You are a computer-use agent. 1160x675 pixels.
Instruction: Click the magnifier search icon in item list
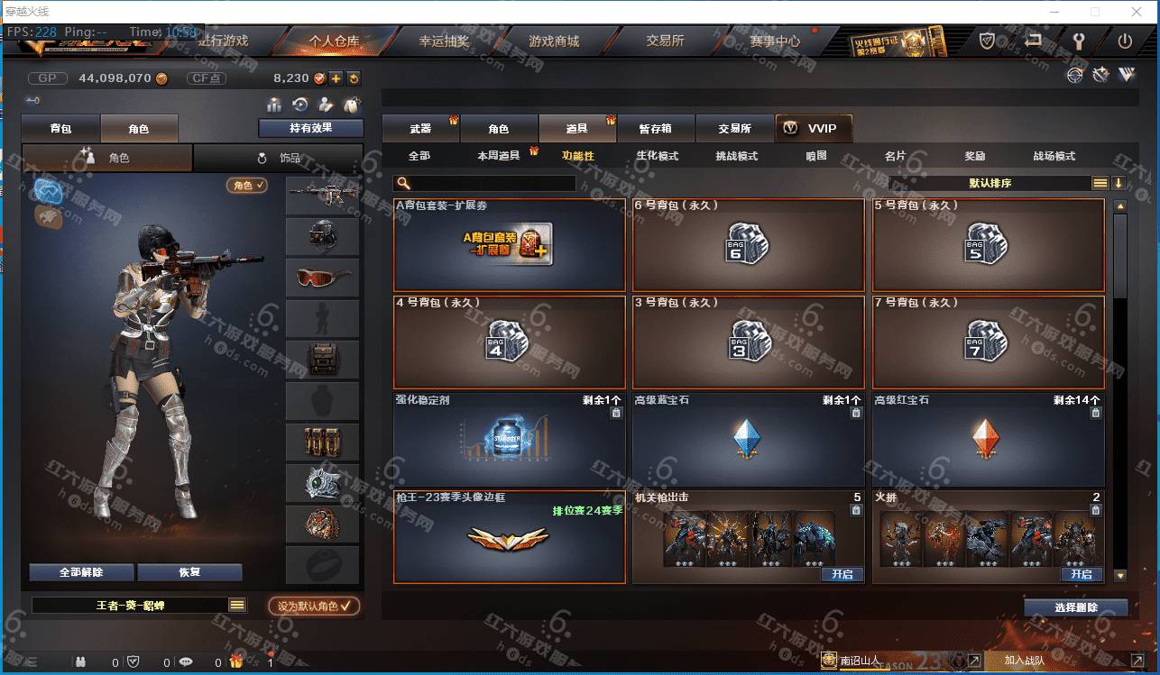coord(404,183)
